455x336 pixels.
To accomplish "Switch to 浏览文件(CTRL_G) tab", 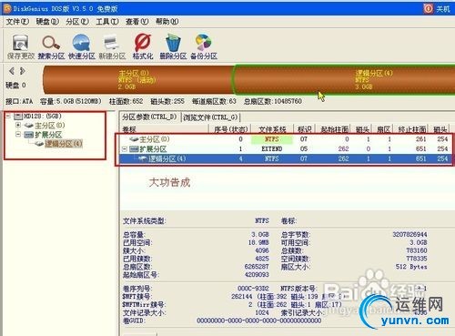I will [210, 117].
